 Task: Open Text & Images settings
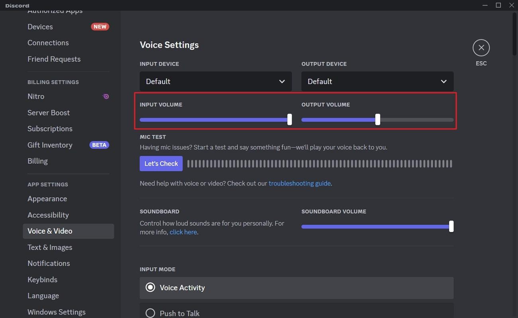(x=50, y=247)
